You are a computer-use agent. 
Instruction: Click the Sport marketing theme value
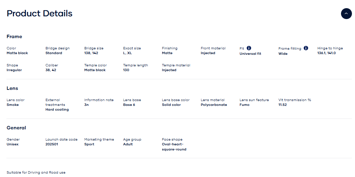tap(89, 144)
